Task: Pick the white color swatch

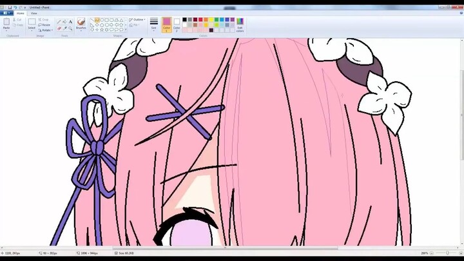Action: coord(184,25)
